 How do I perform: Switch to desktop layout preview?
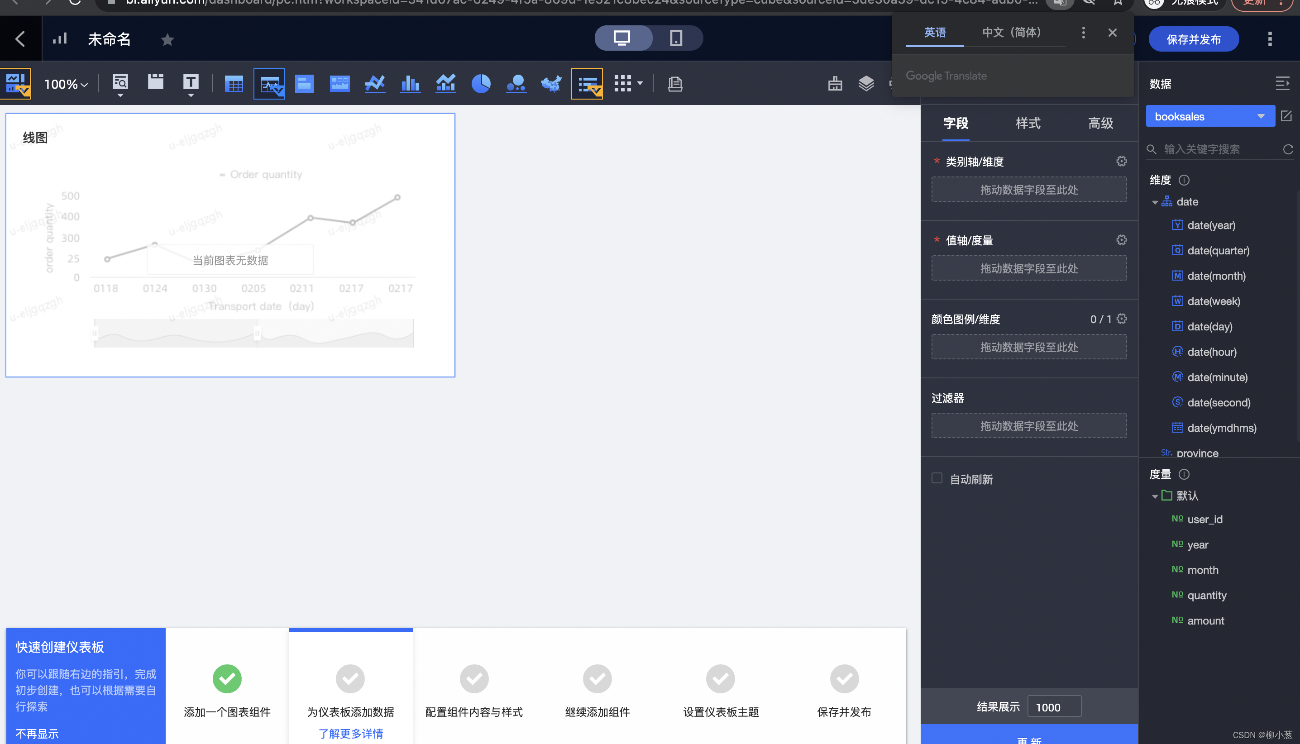coord(622,38)
